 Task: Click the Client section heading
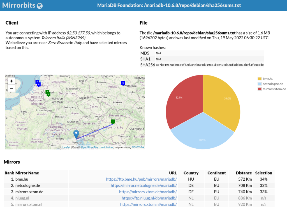click(x=12, y=23)
